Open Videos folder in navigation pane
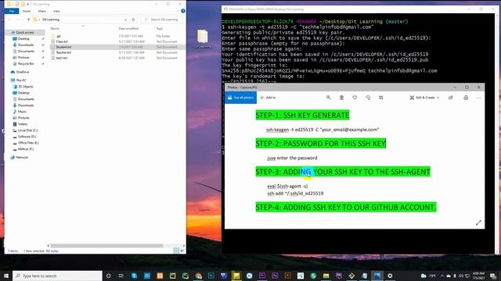The width and height of the screenshot is (501, 281). point(23,124)
